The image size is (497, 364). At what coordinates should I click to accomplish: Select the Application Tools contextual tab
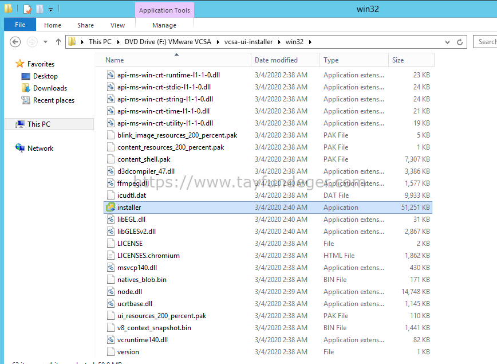[164, 10]
